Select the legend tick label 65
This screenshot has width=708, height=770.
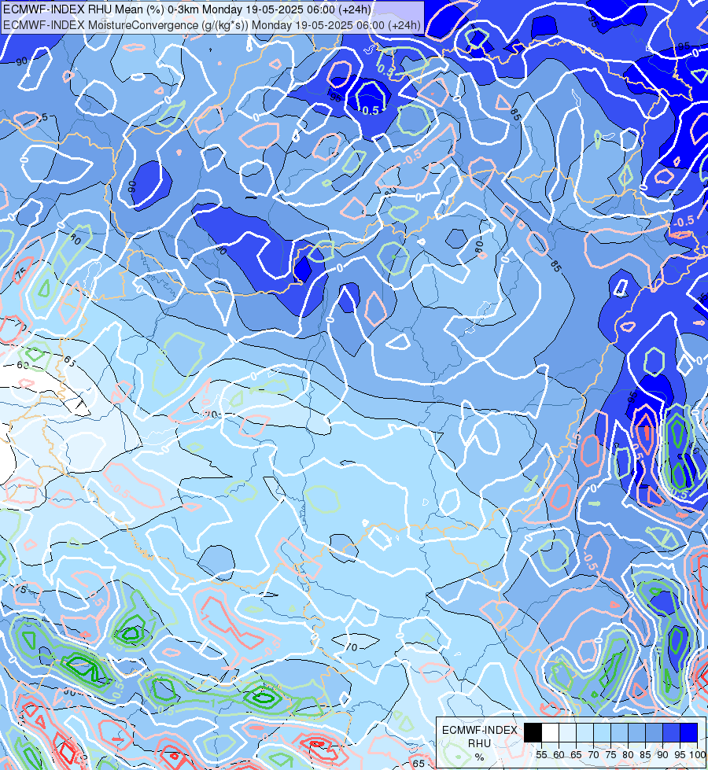click(x=576, y=755)
